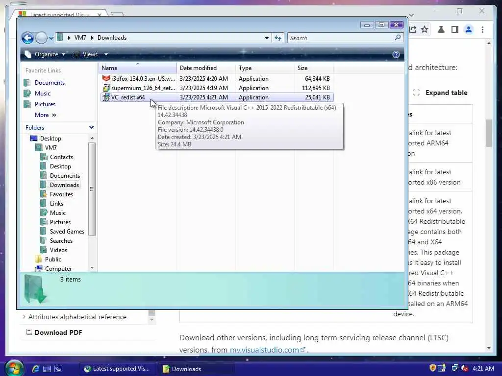Click Downloads breadcrumb in address bar

tap(112, 38)
